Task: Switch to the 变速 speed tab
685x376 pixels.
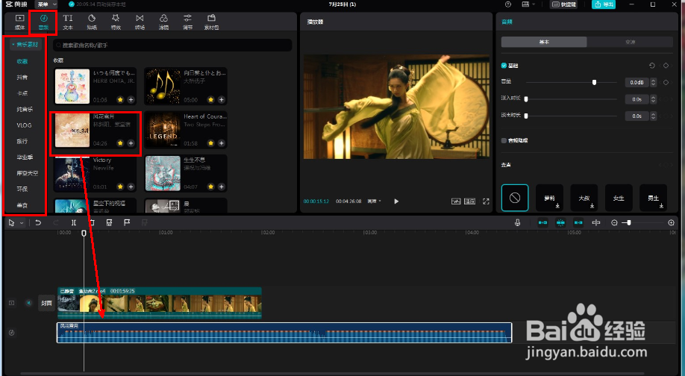Action: click(630, 42)
